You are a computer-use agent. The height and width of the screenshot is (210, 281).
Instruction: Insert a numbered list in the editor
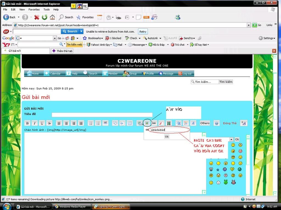click(98, 123)
